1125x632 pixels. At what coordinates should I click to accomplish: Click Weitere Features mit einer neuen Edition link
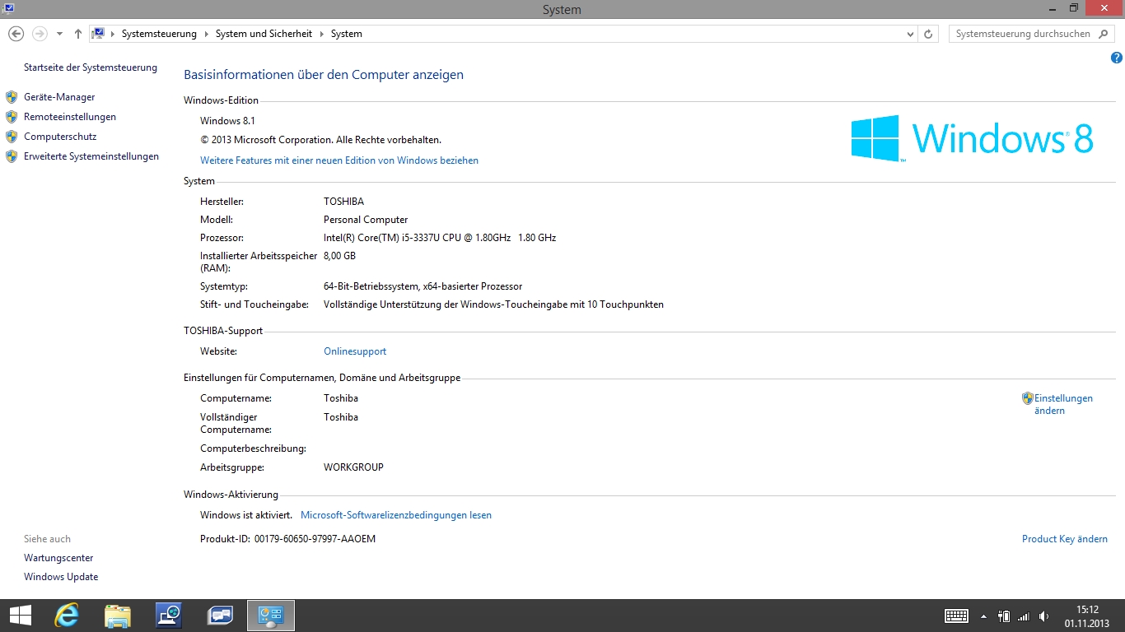pyautogui.click(x=339, y=160)
